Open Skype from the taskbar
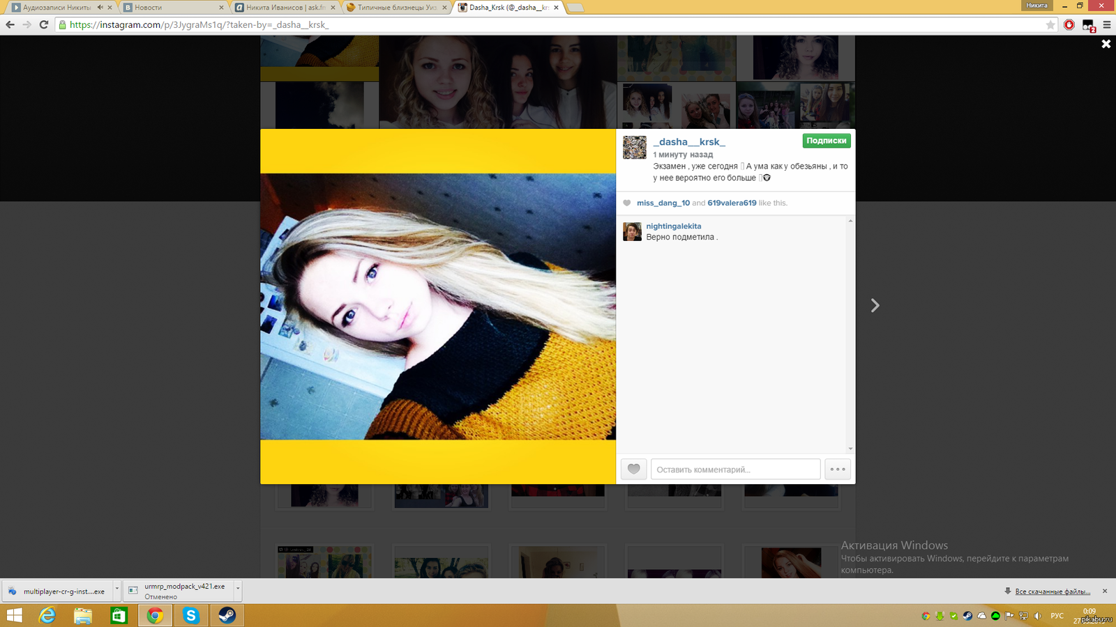The width and height of the screenshot is (1116, 627). click(190, 615)
